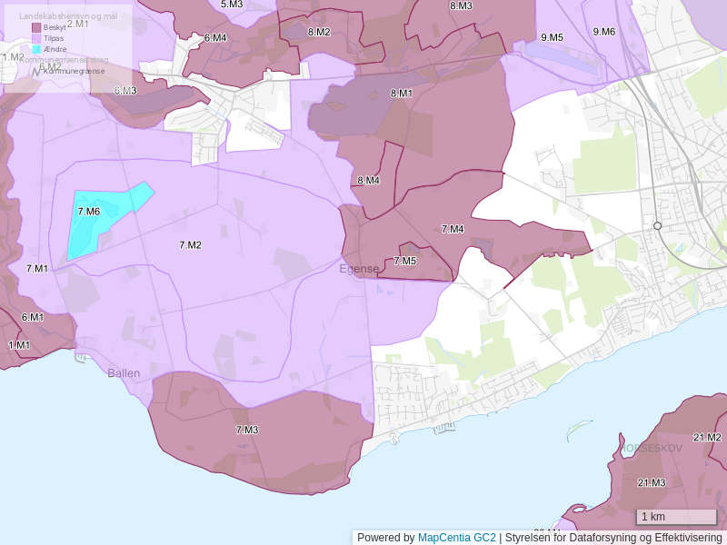Click the Egense place name

coord(359,269)
